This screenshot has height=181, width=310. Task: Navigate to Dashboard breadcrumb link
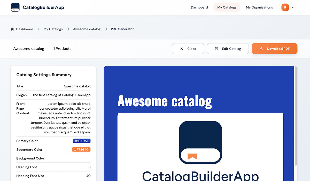click(x=25, y=29)
